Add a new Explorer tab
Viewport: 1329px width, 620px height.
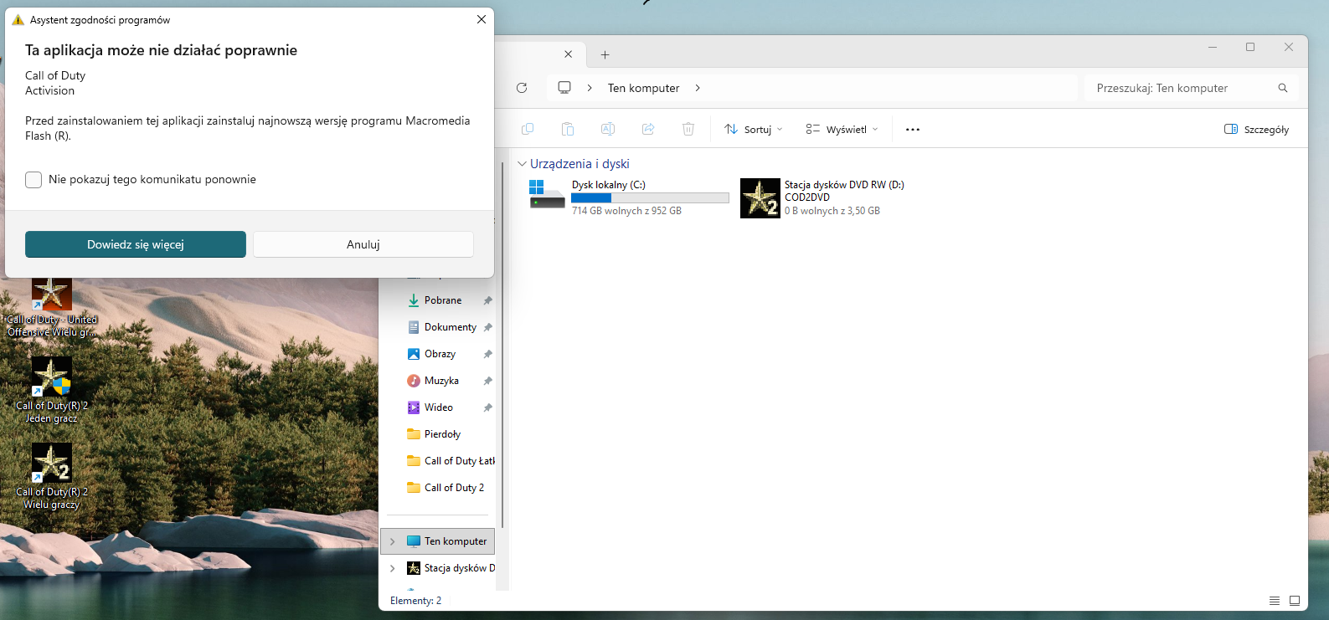605,55
